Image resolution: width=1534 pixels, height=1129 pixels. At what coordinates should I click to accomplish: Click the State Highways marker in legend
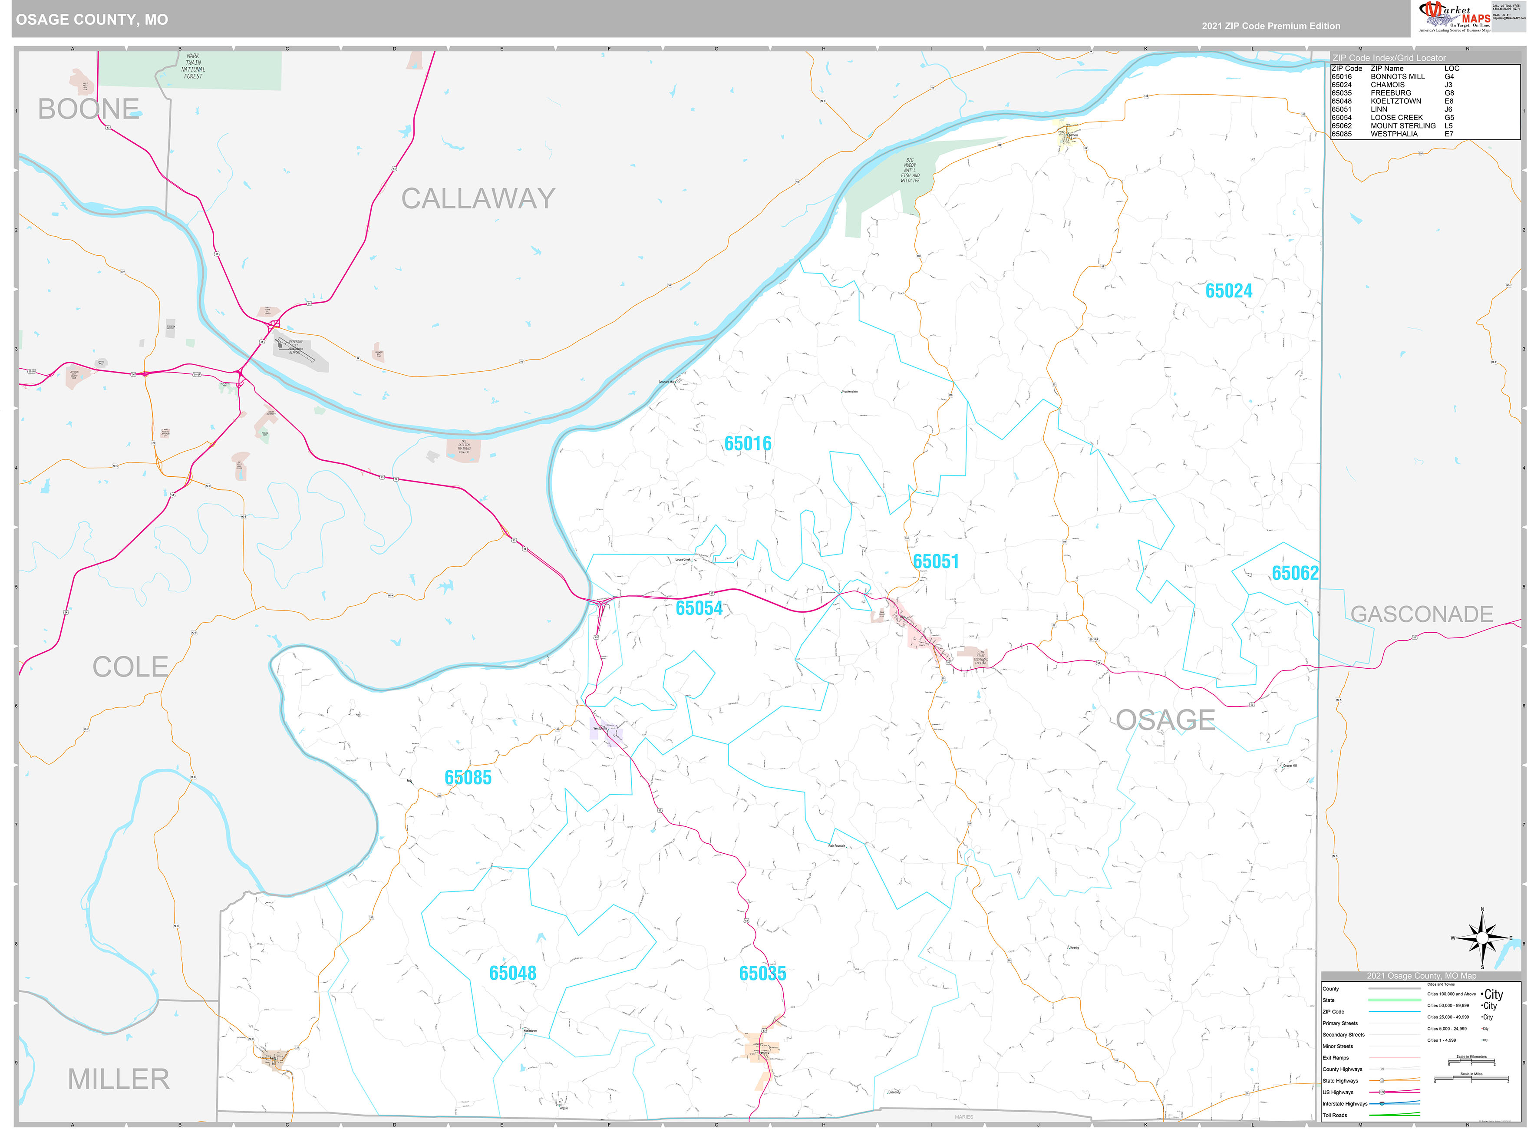pos(1382,1080)
